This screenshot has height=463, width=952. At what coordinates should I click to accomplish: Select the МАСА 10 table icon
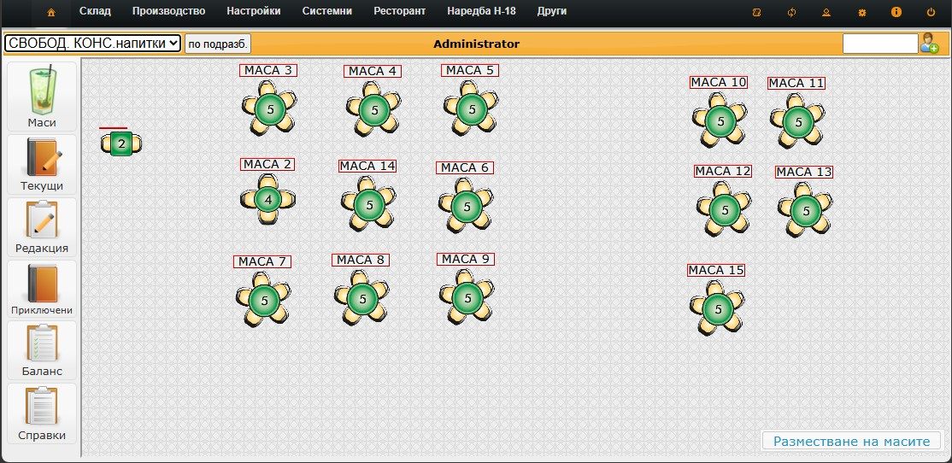click(x=720, y=120)
